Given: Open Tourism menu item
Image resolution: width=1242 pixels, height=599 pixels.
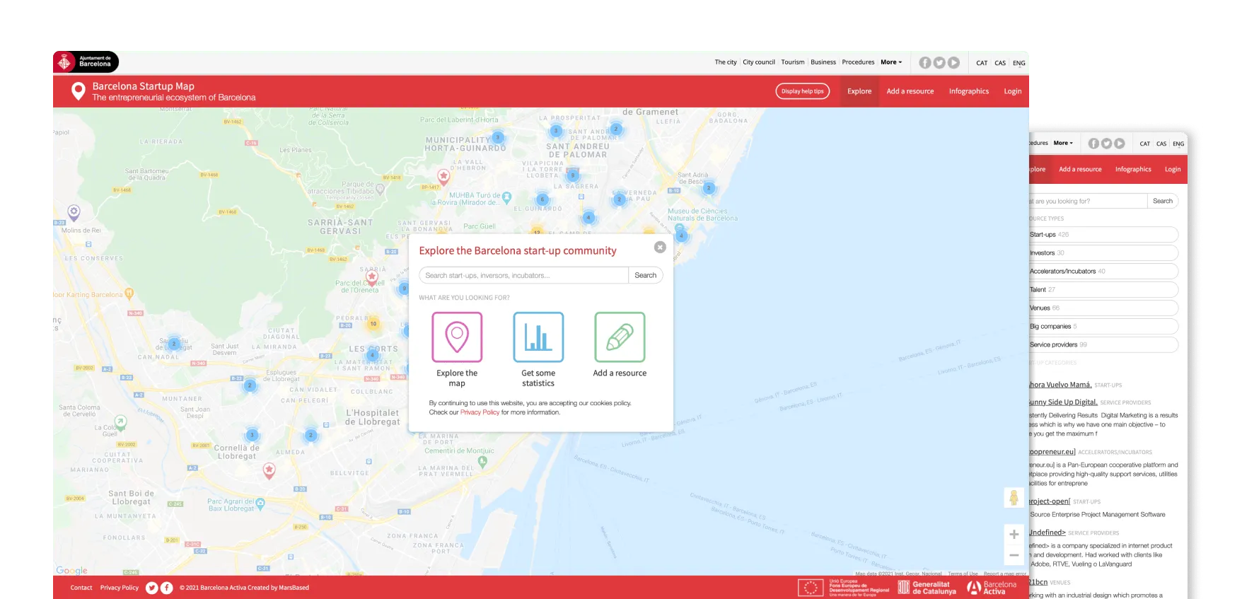Looking at the screenshot, I should point(793,62).
